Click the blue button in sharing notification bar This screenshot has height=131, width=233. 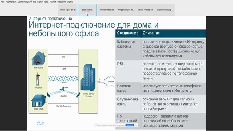point(130,125)
